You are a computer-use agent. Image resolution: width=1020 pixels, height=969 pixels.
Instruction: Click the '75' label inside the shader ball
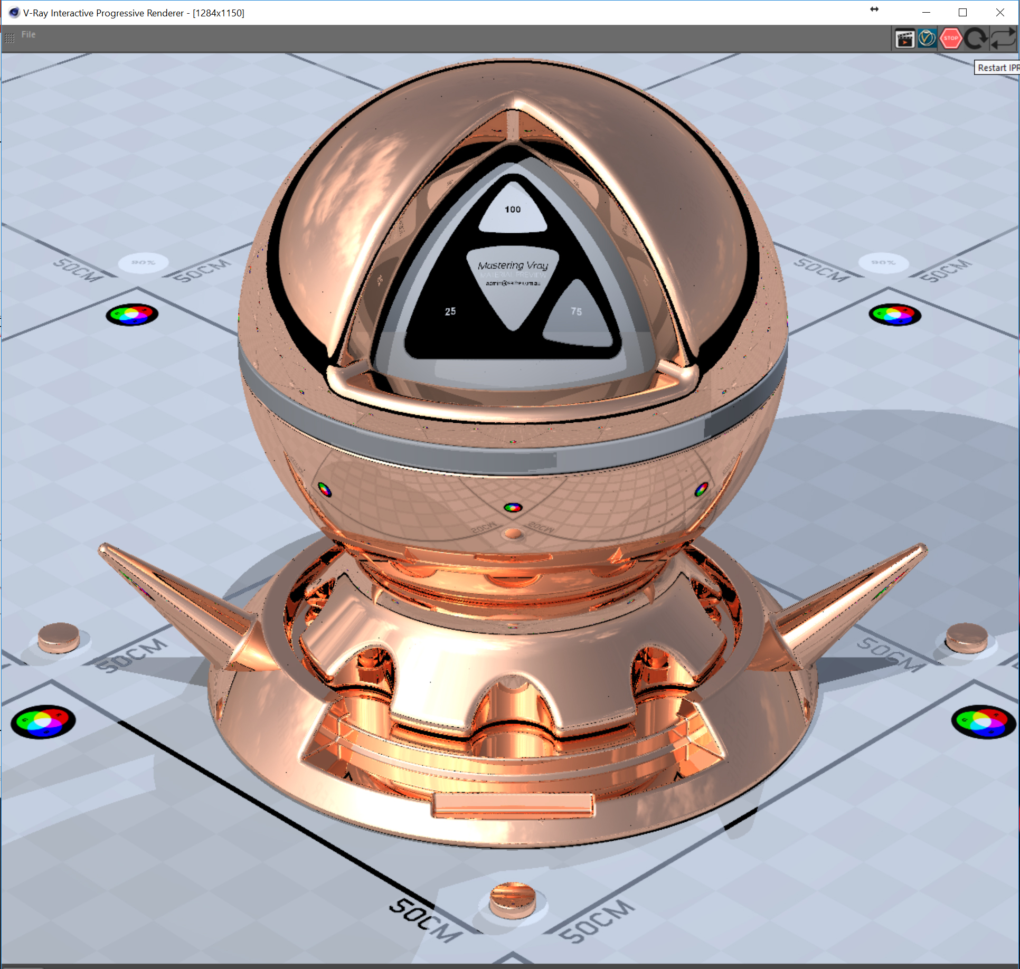[576, 312]
